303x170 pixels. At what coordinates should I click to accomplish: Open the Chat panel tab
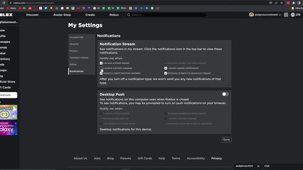pyautogui.click(x=267, y=166)
